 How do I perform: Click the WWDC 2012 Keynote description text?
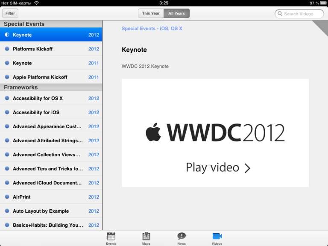[x=145, y=66]
